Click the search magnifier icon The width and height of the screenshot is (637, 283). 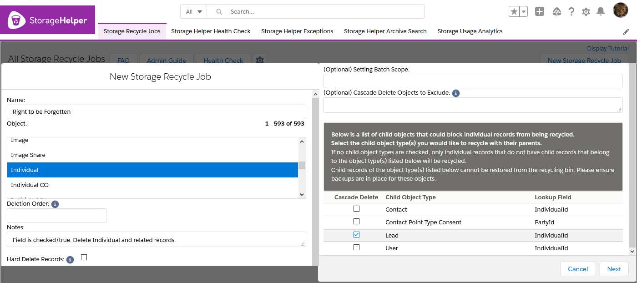[x=219, y=12]
